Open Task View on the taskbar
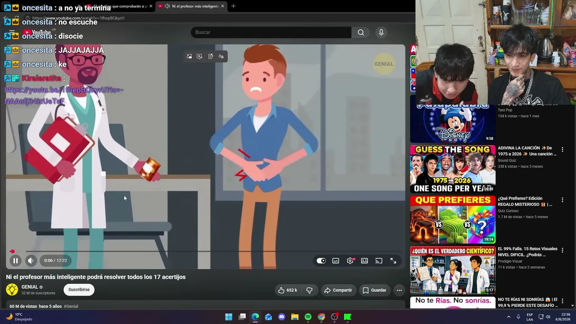Viewport: 576px width, 324px height. [242, 317]
